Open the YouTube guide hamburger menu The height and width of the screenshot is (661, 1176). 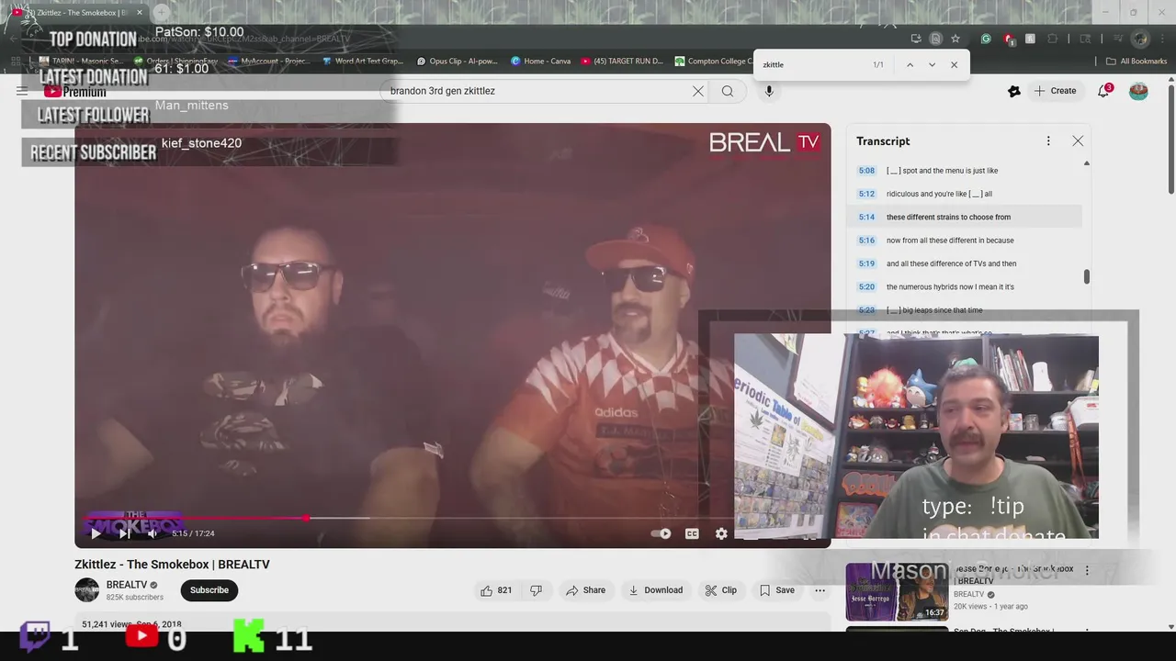click(22, 91)
